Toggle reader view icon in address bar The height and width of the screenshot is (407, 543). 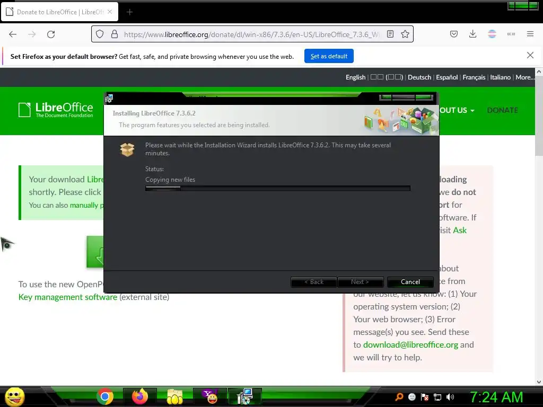(390, 34)
